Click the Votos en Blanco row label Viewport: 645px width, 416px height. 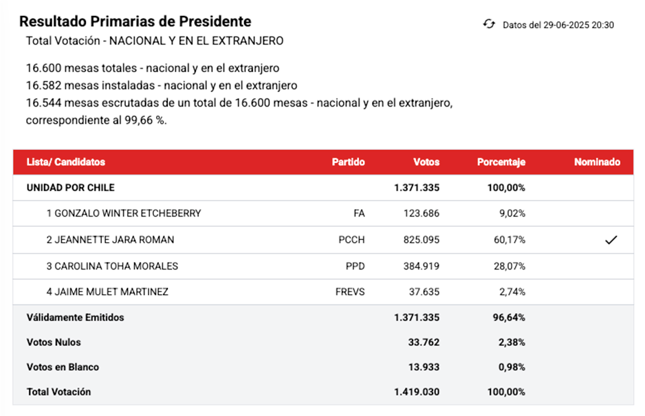coord(63,367)
